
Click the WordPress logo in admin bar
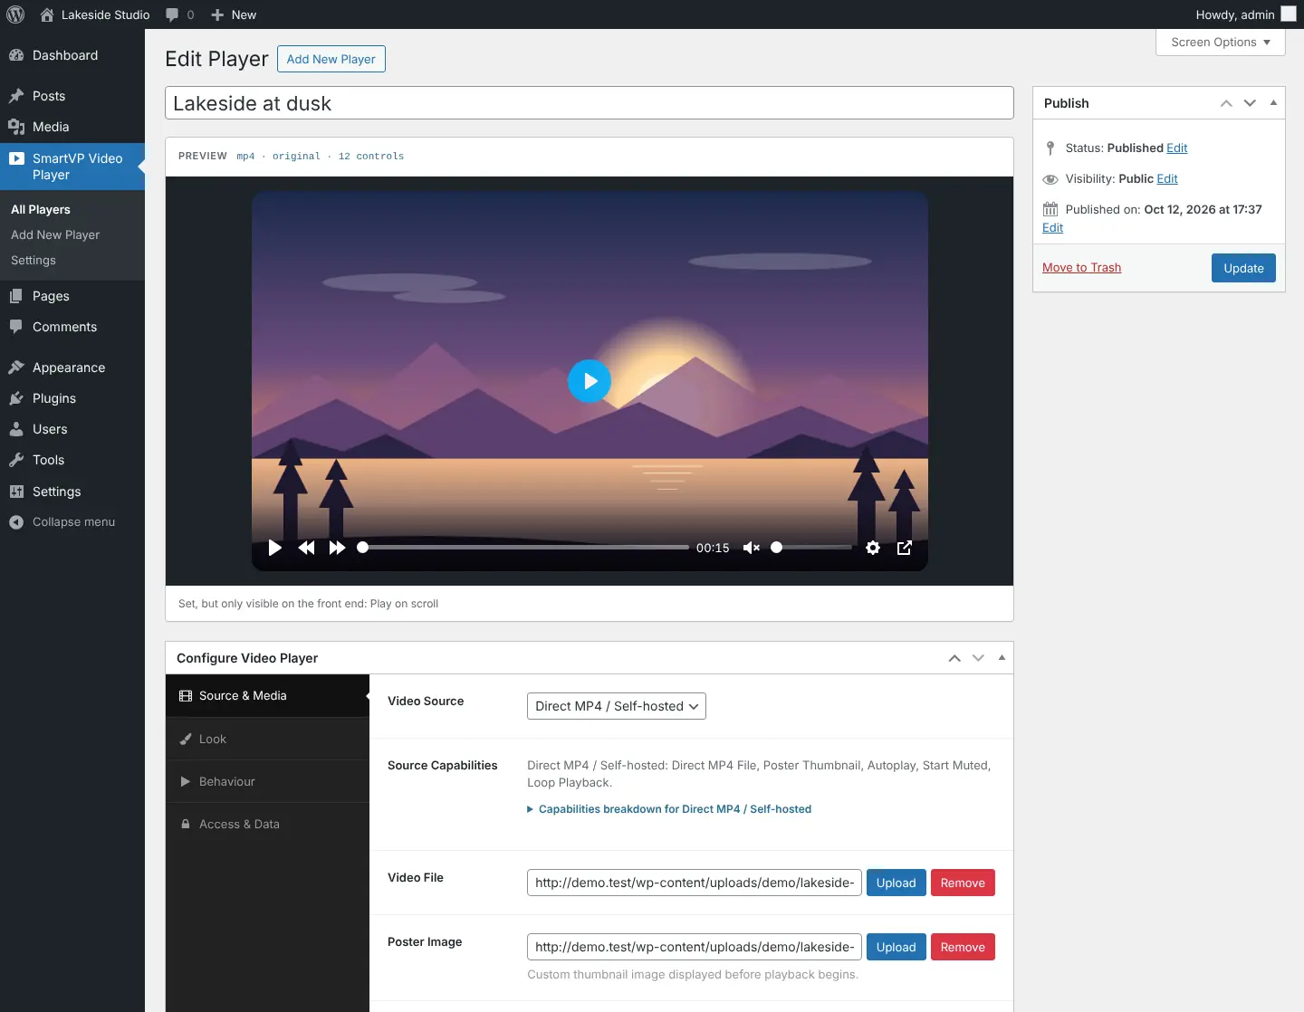(x=15, y=14)
